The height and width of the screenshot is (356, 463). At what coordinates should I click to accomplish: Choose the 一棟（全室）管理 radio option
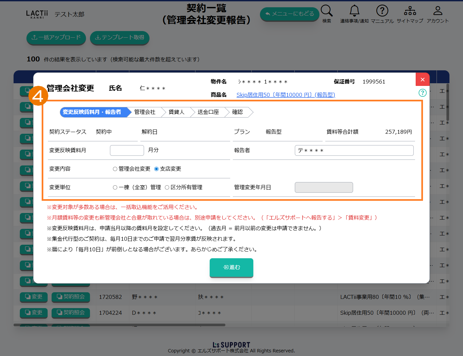(115, 187)
